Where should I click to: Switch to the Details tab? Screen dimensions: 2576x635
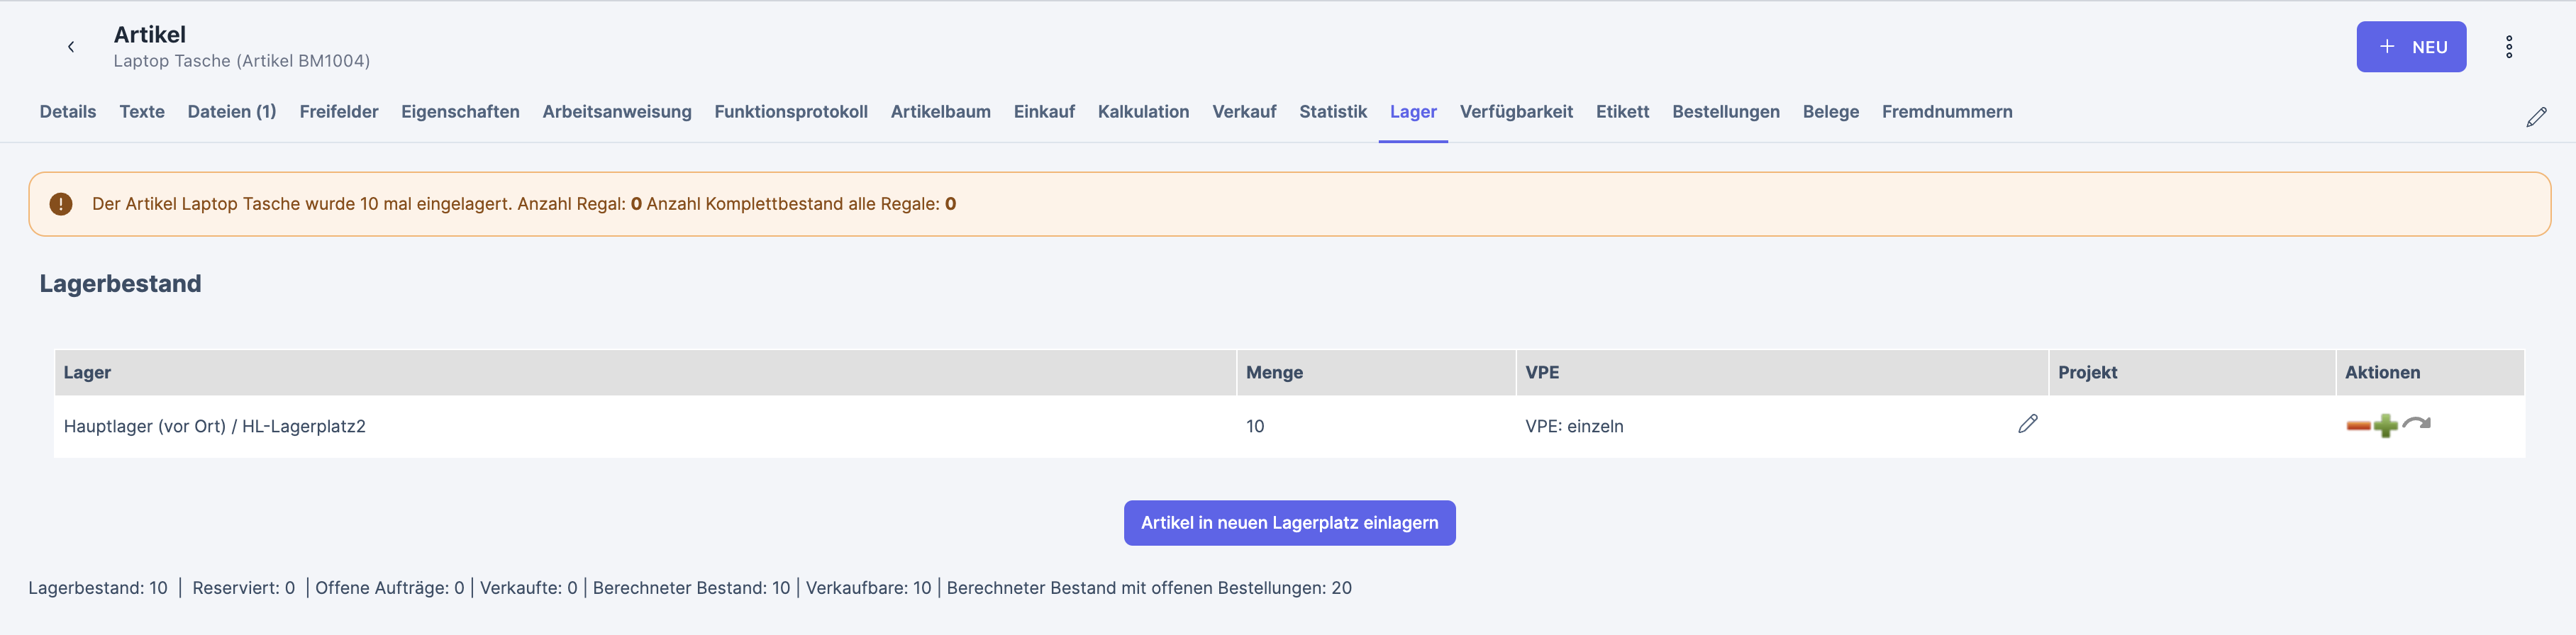68,112
